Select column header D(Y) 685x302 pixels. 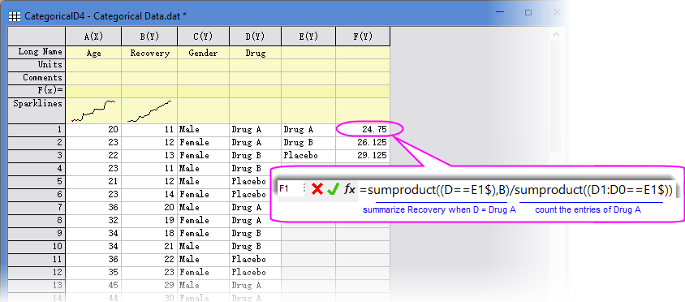tap(255, 37)
